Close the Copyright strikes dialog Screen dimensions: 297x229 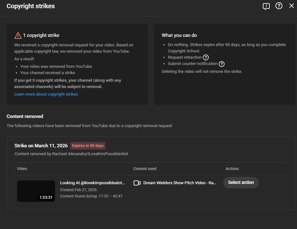[292, 6]
